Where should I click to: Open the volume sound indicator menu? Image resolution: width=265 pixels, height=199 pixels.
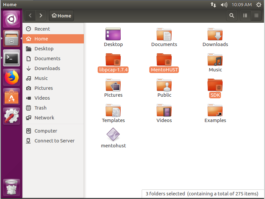pyautogui.click(x=224, y=5)
